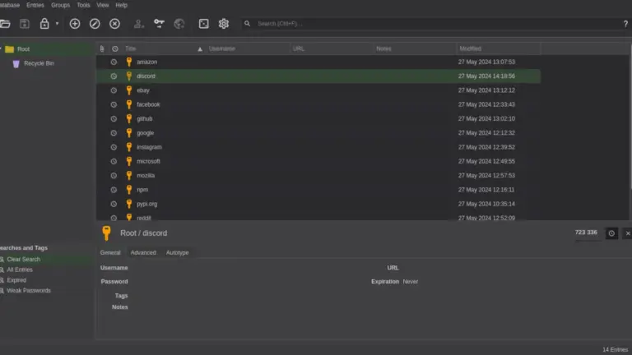Open the Database menu
The image size is (632, 355).
[x=10, y=5]
